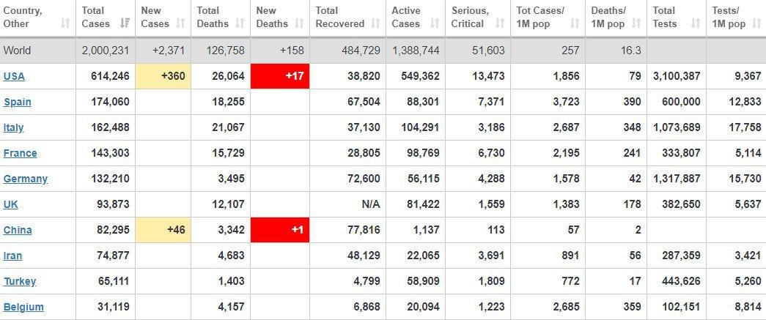The image size is (766, 320).
Task: Click the Belgium link
Action: 23,307
